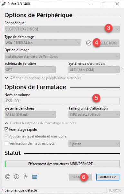This screenshot has width=124, height=194.
Task: Click the status progress bar
Action: click(62, 164)
